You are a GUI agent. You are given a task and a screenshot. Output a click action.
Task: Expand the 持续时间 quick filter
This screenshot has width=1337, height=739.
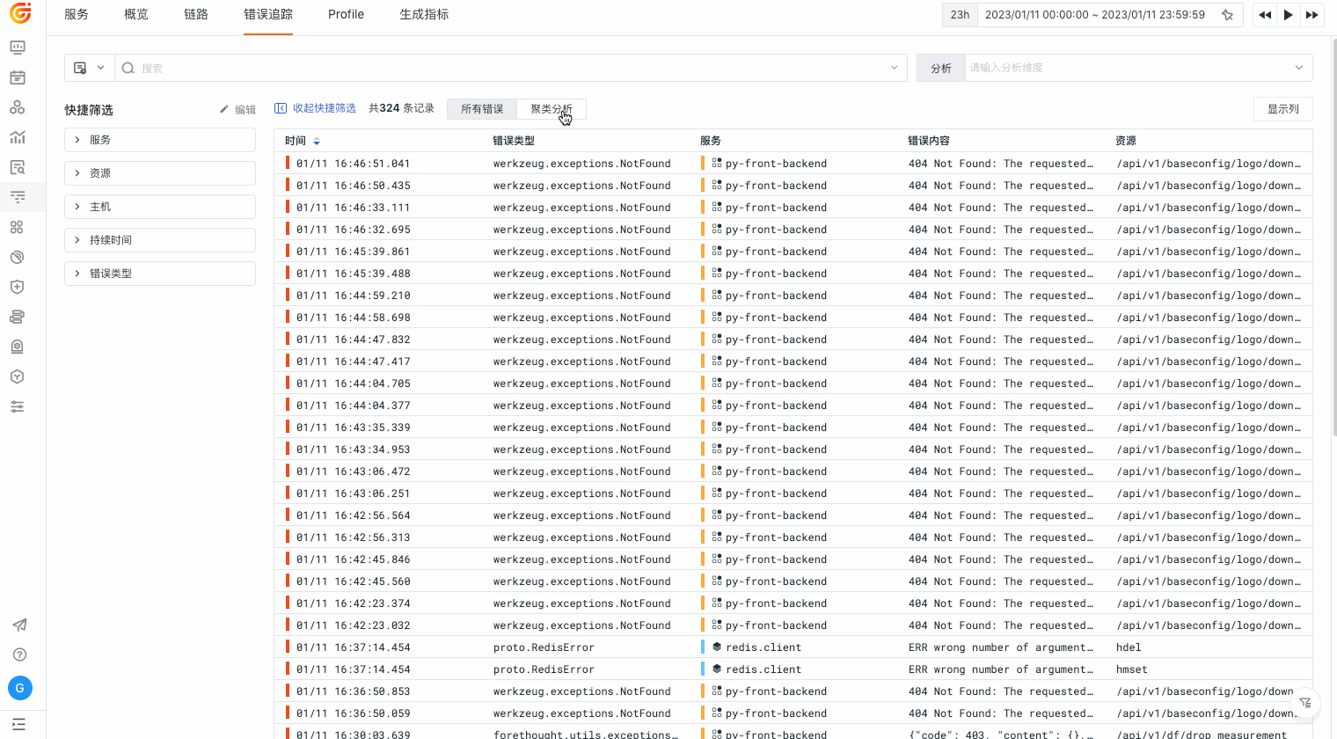160,240
